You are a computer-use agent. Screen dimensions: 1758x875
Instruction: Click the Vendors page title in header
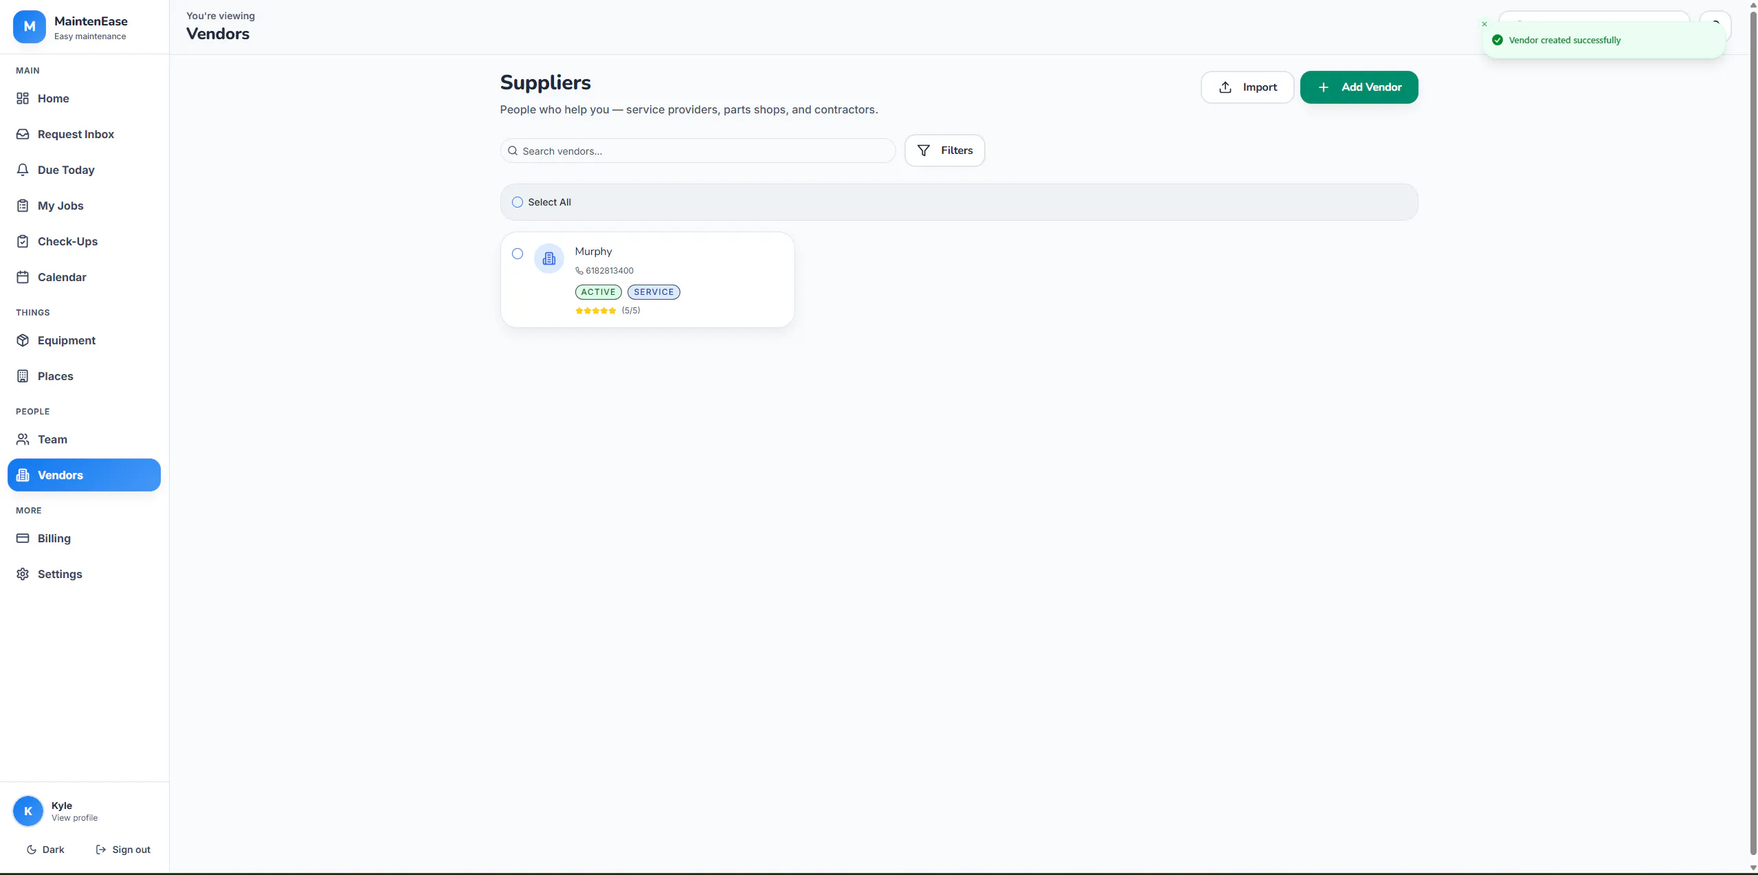[x=218, y=34]
